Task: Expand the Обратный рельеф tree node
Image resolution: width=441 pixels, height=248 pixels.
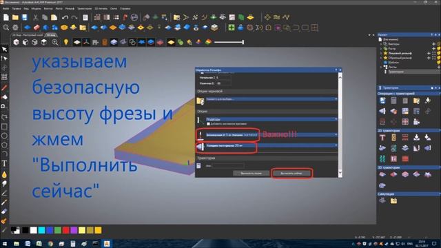Action: click(381, 58)
